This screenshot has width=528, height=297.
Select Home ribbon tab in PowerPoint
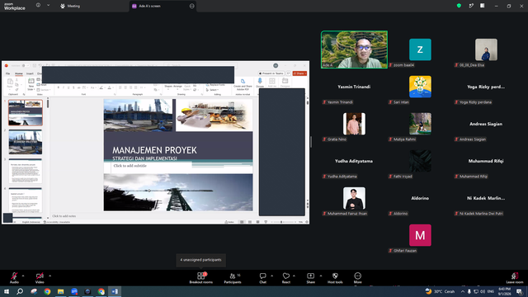pyautogui.click(x=19, y=73)
